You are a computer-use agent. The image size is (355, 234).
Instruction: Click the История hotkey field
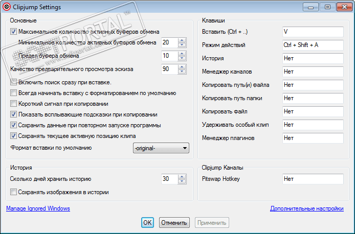pos(313,58)
